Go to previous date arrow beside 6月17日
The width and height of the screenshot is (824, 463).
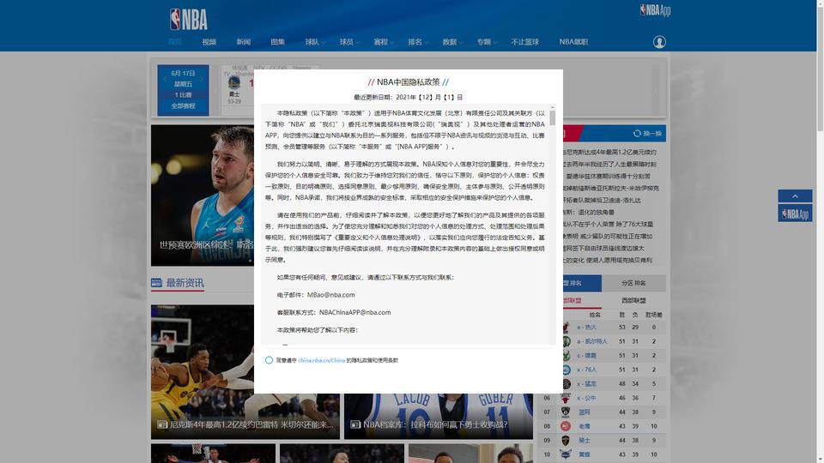165,79
